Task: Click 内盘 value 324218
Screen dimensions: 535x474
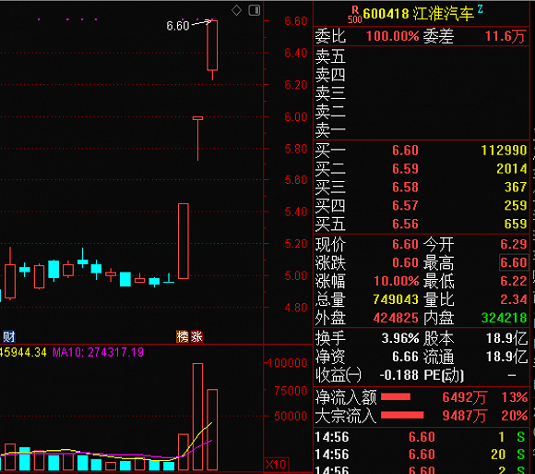Action: point(504,318)
